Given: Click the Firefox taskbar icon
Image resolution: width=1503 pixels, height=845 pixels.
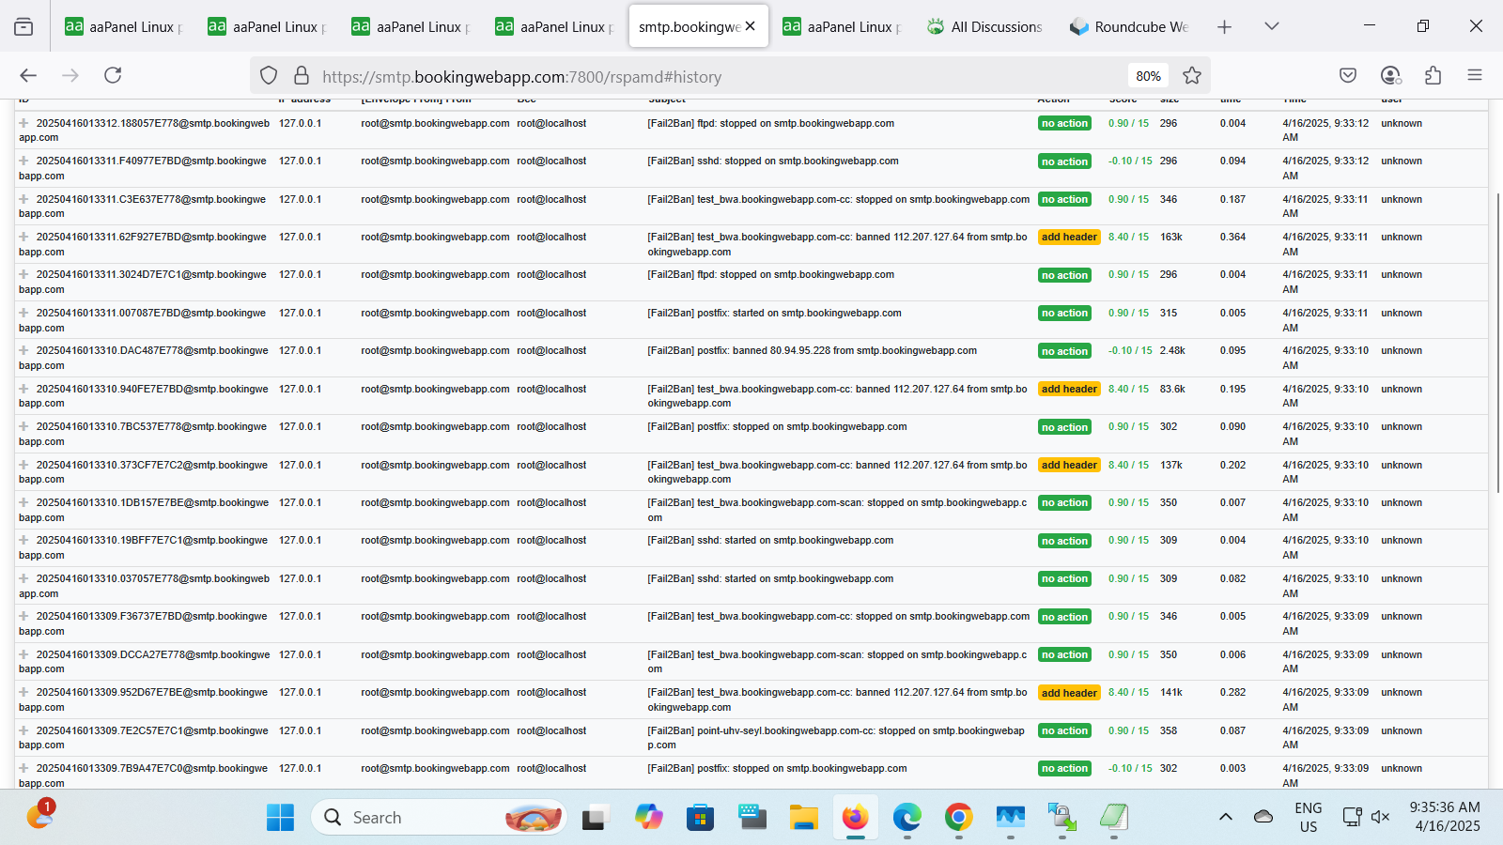Looking at the screenshot, I should coord(855,818).
